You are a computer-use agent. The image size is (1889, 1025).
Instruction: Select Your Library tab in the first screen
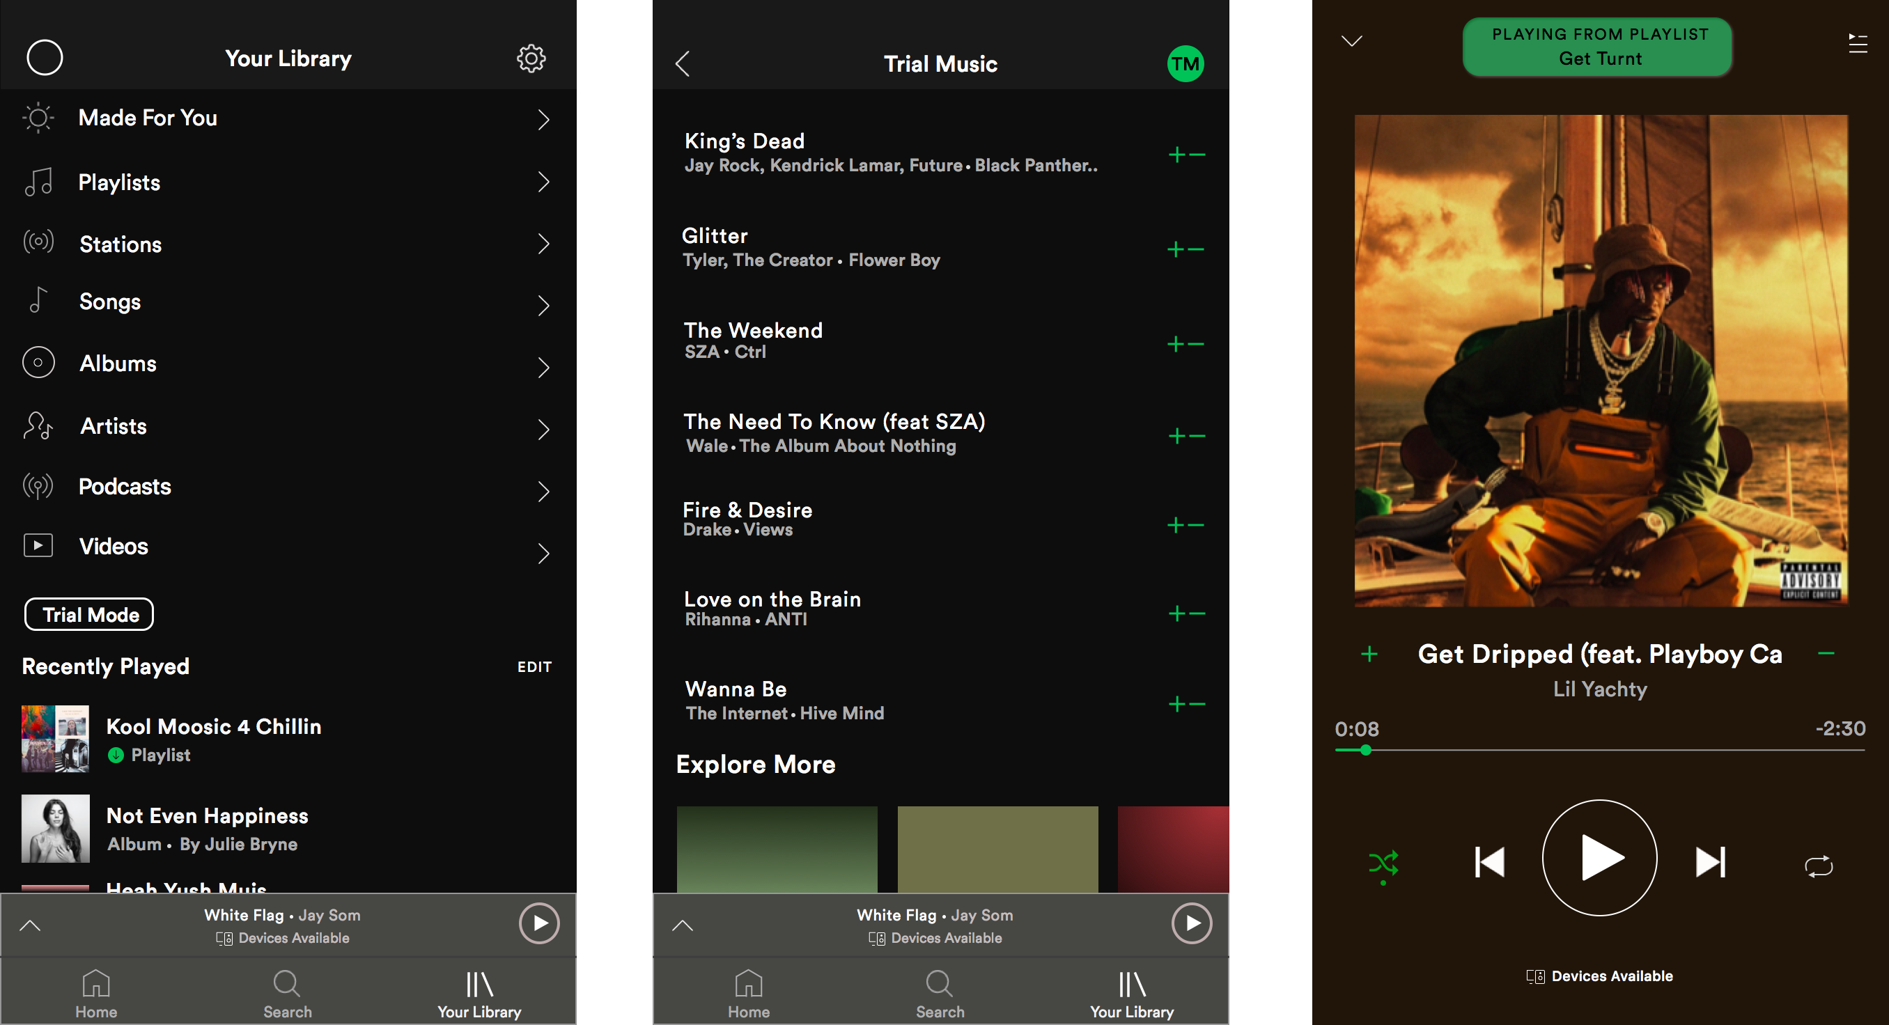[x=480, y=994]
